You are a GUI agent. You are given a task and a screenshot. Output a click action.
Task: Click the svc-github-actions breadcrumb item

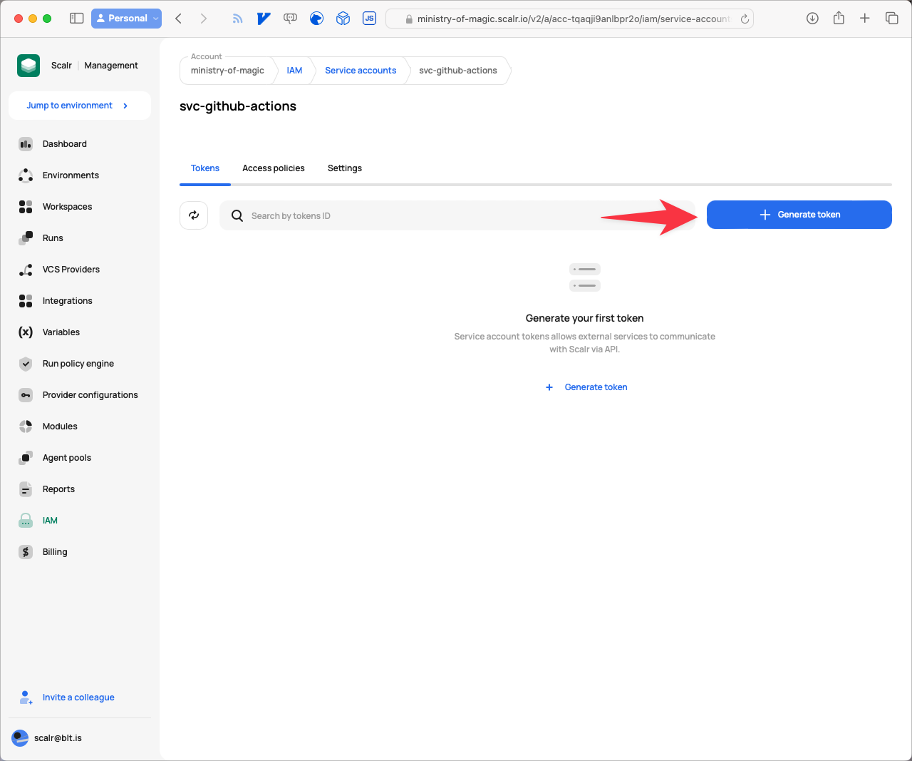[x=458, y=71]
